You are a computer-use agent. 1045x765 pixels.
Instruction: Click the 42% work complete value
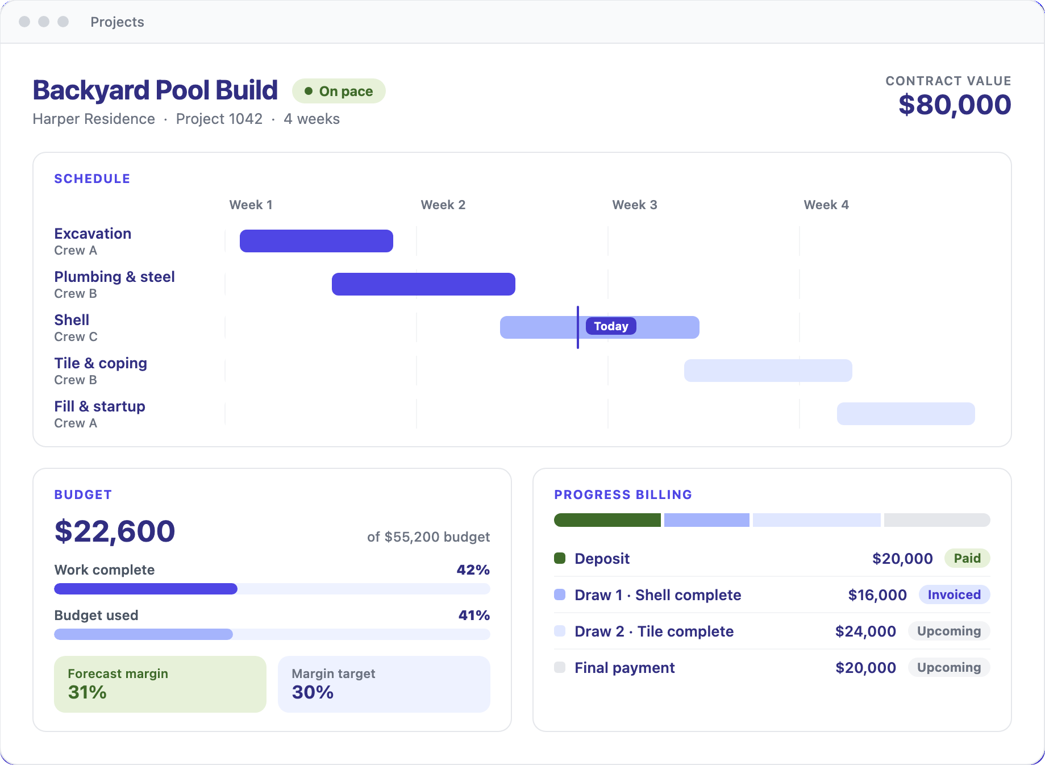473,569
